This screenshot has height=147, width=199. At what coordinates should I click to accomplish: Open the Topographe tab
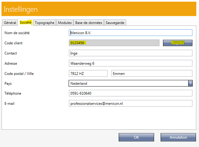(44, 23)
